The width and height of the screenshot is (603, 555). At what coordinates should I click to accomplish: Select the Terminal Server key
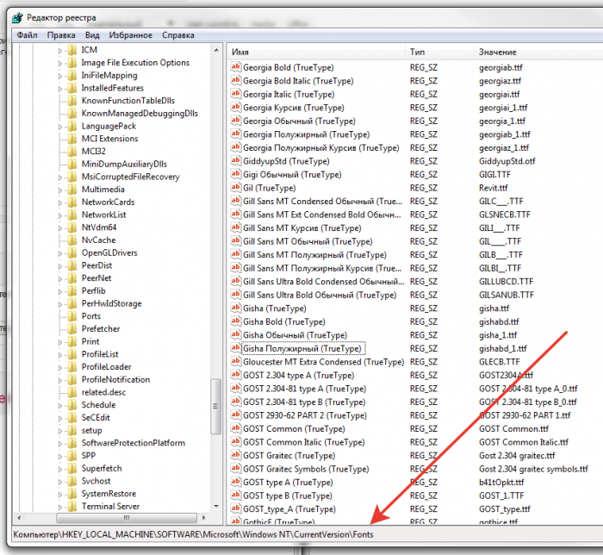click(110, 506)
